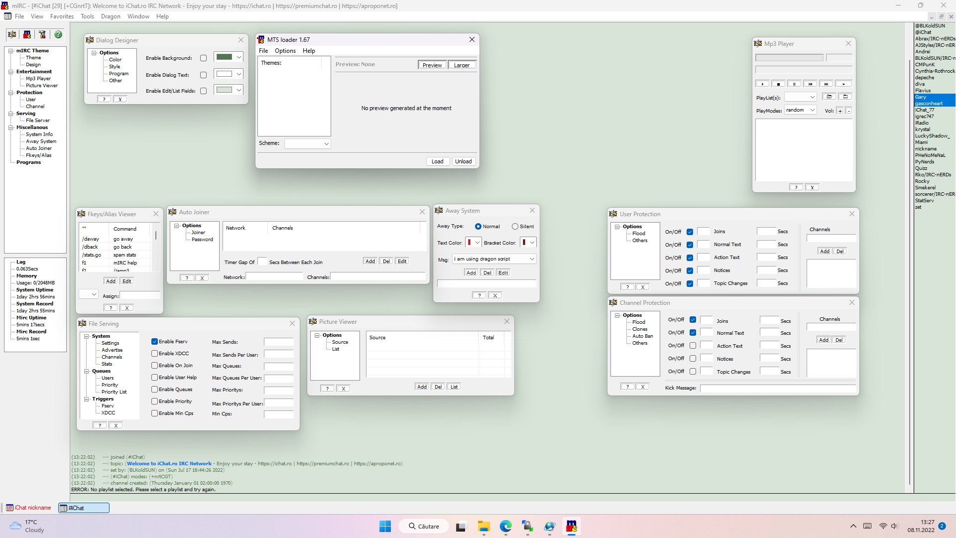Decrease volume with minus button
The image size is (956, 538).
(849, 111)
